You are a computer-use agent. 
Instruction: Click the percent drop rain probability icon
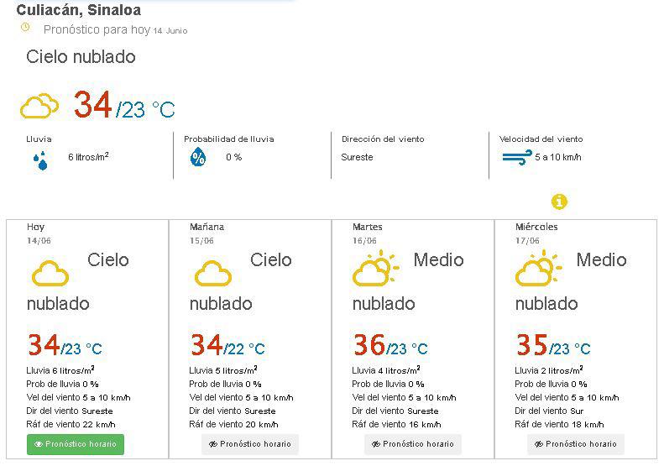point(198,157)
